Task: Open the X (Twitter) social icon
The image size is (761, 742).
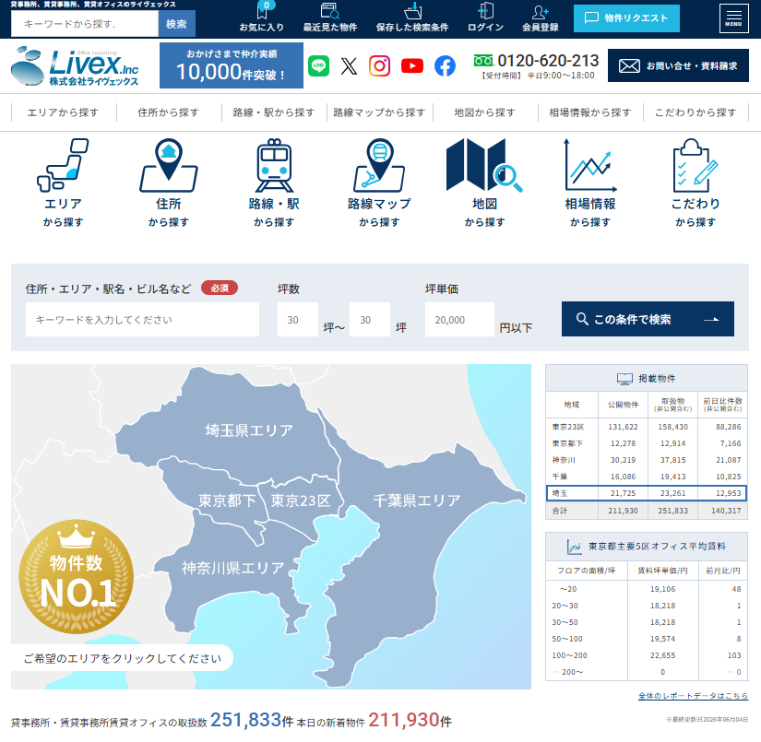Action: (349, 66)
